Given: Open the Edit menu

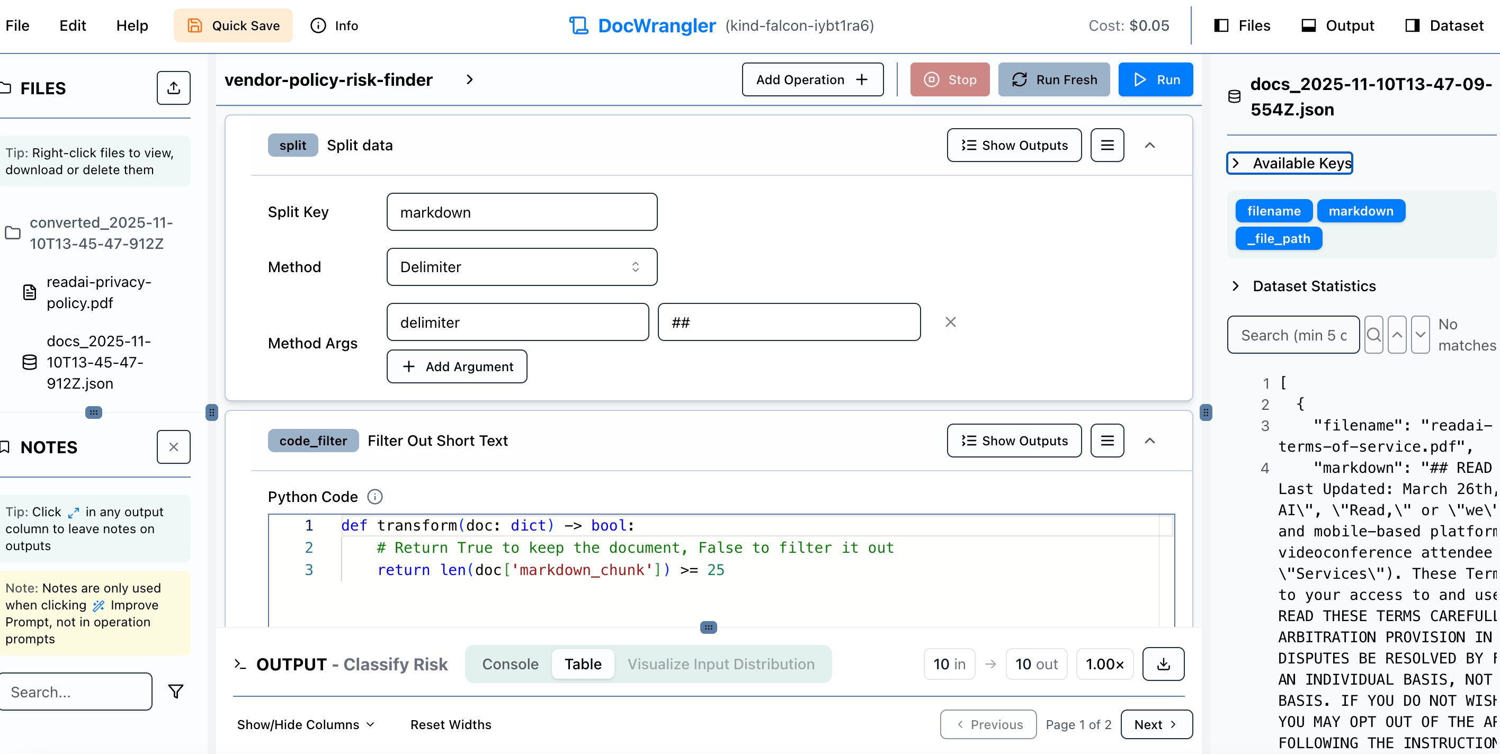Looking at the screenshot, I should point(72,25).
